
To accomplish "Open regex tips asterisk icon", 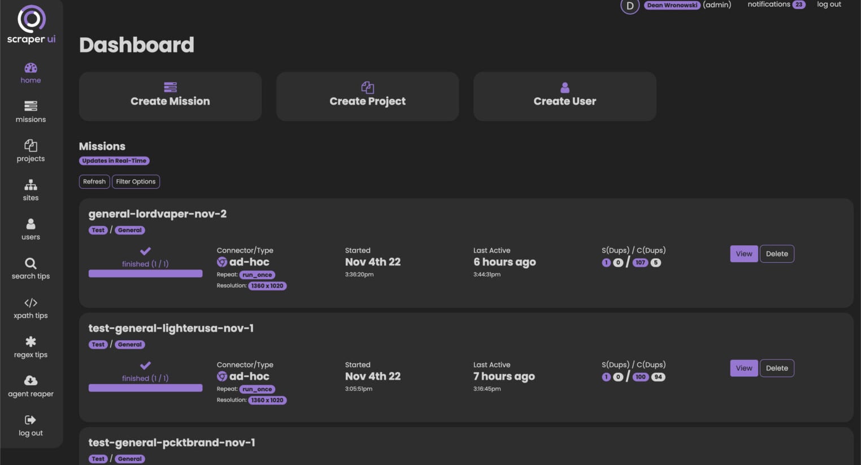I will (31, 341).
